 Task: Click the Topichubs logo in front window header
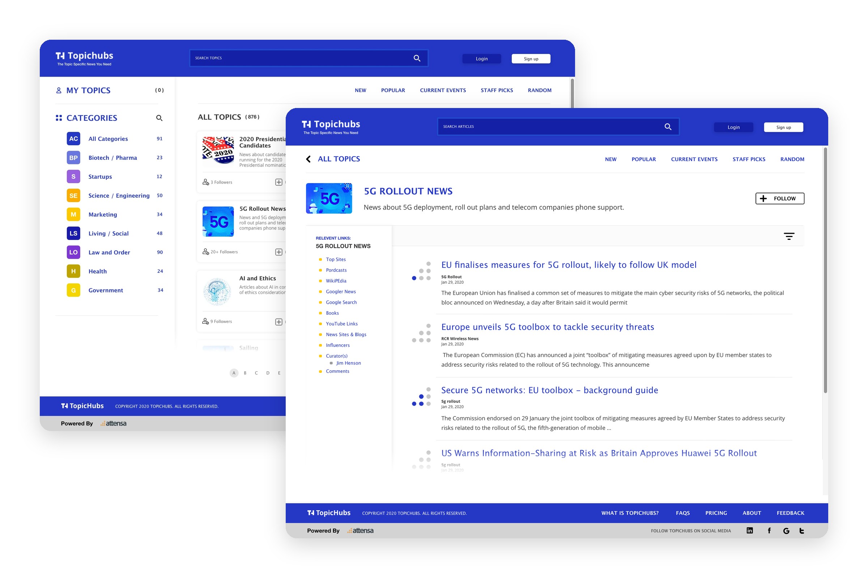pos(331,127)
